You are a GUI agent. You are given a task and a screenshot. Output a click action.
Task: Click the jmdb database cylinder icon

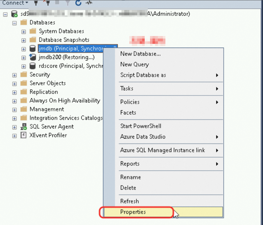point(33,49)
